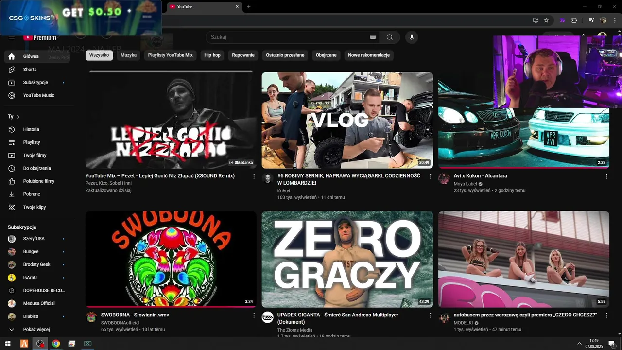Start voice search with microphone icon
The width and height of the screenshot is (622, 350).
pos(412,37)
